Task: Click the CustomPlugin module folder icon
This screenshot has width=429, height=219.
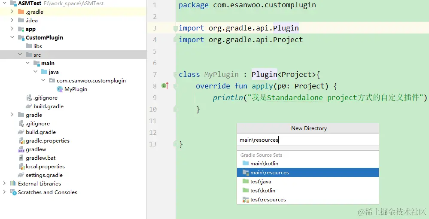Action: pyautogui.click(x=21, y=37)
